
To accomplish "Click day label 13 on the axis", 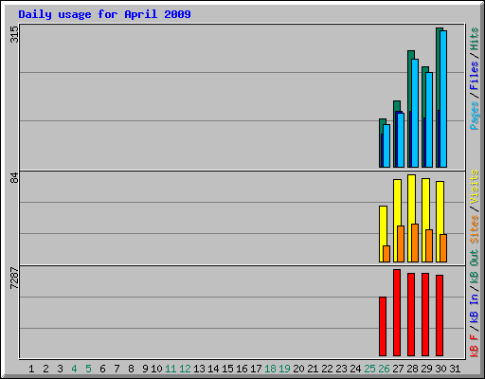I will [199, 369].
